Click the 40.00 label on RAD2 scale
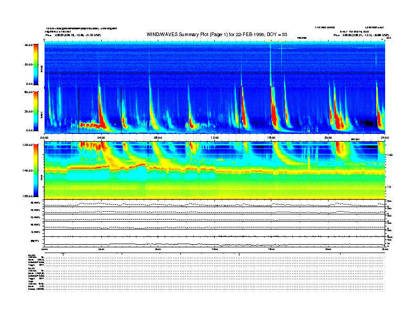This screenshot has height=320, width=415. (28, 45)
